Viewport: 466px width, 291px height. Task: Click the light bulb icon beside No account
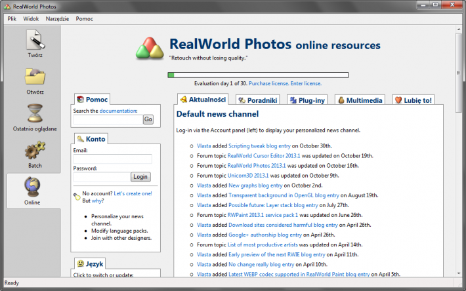click(x=77, y=197)
